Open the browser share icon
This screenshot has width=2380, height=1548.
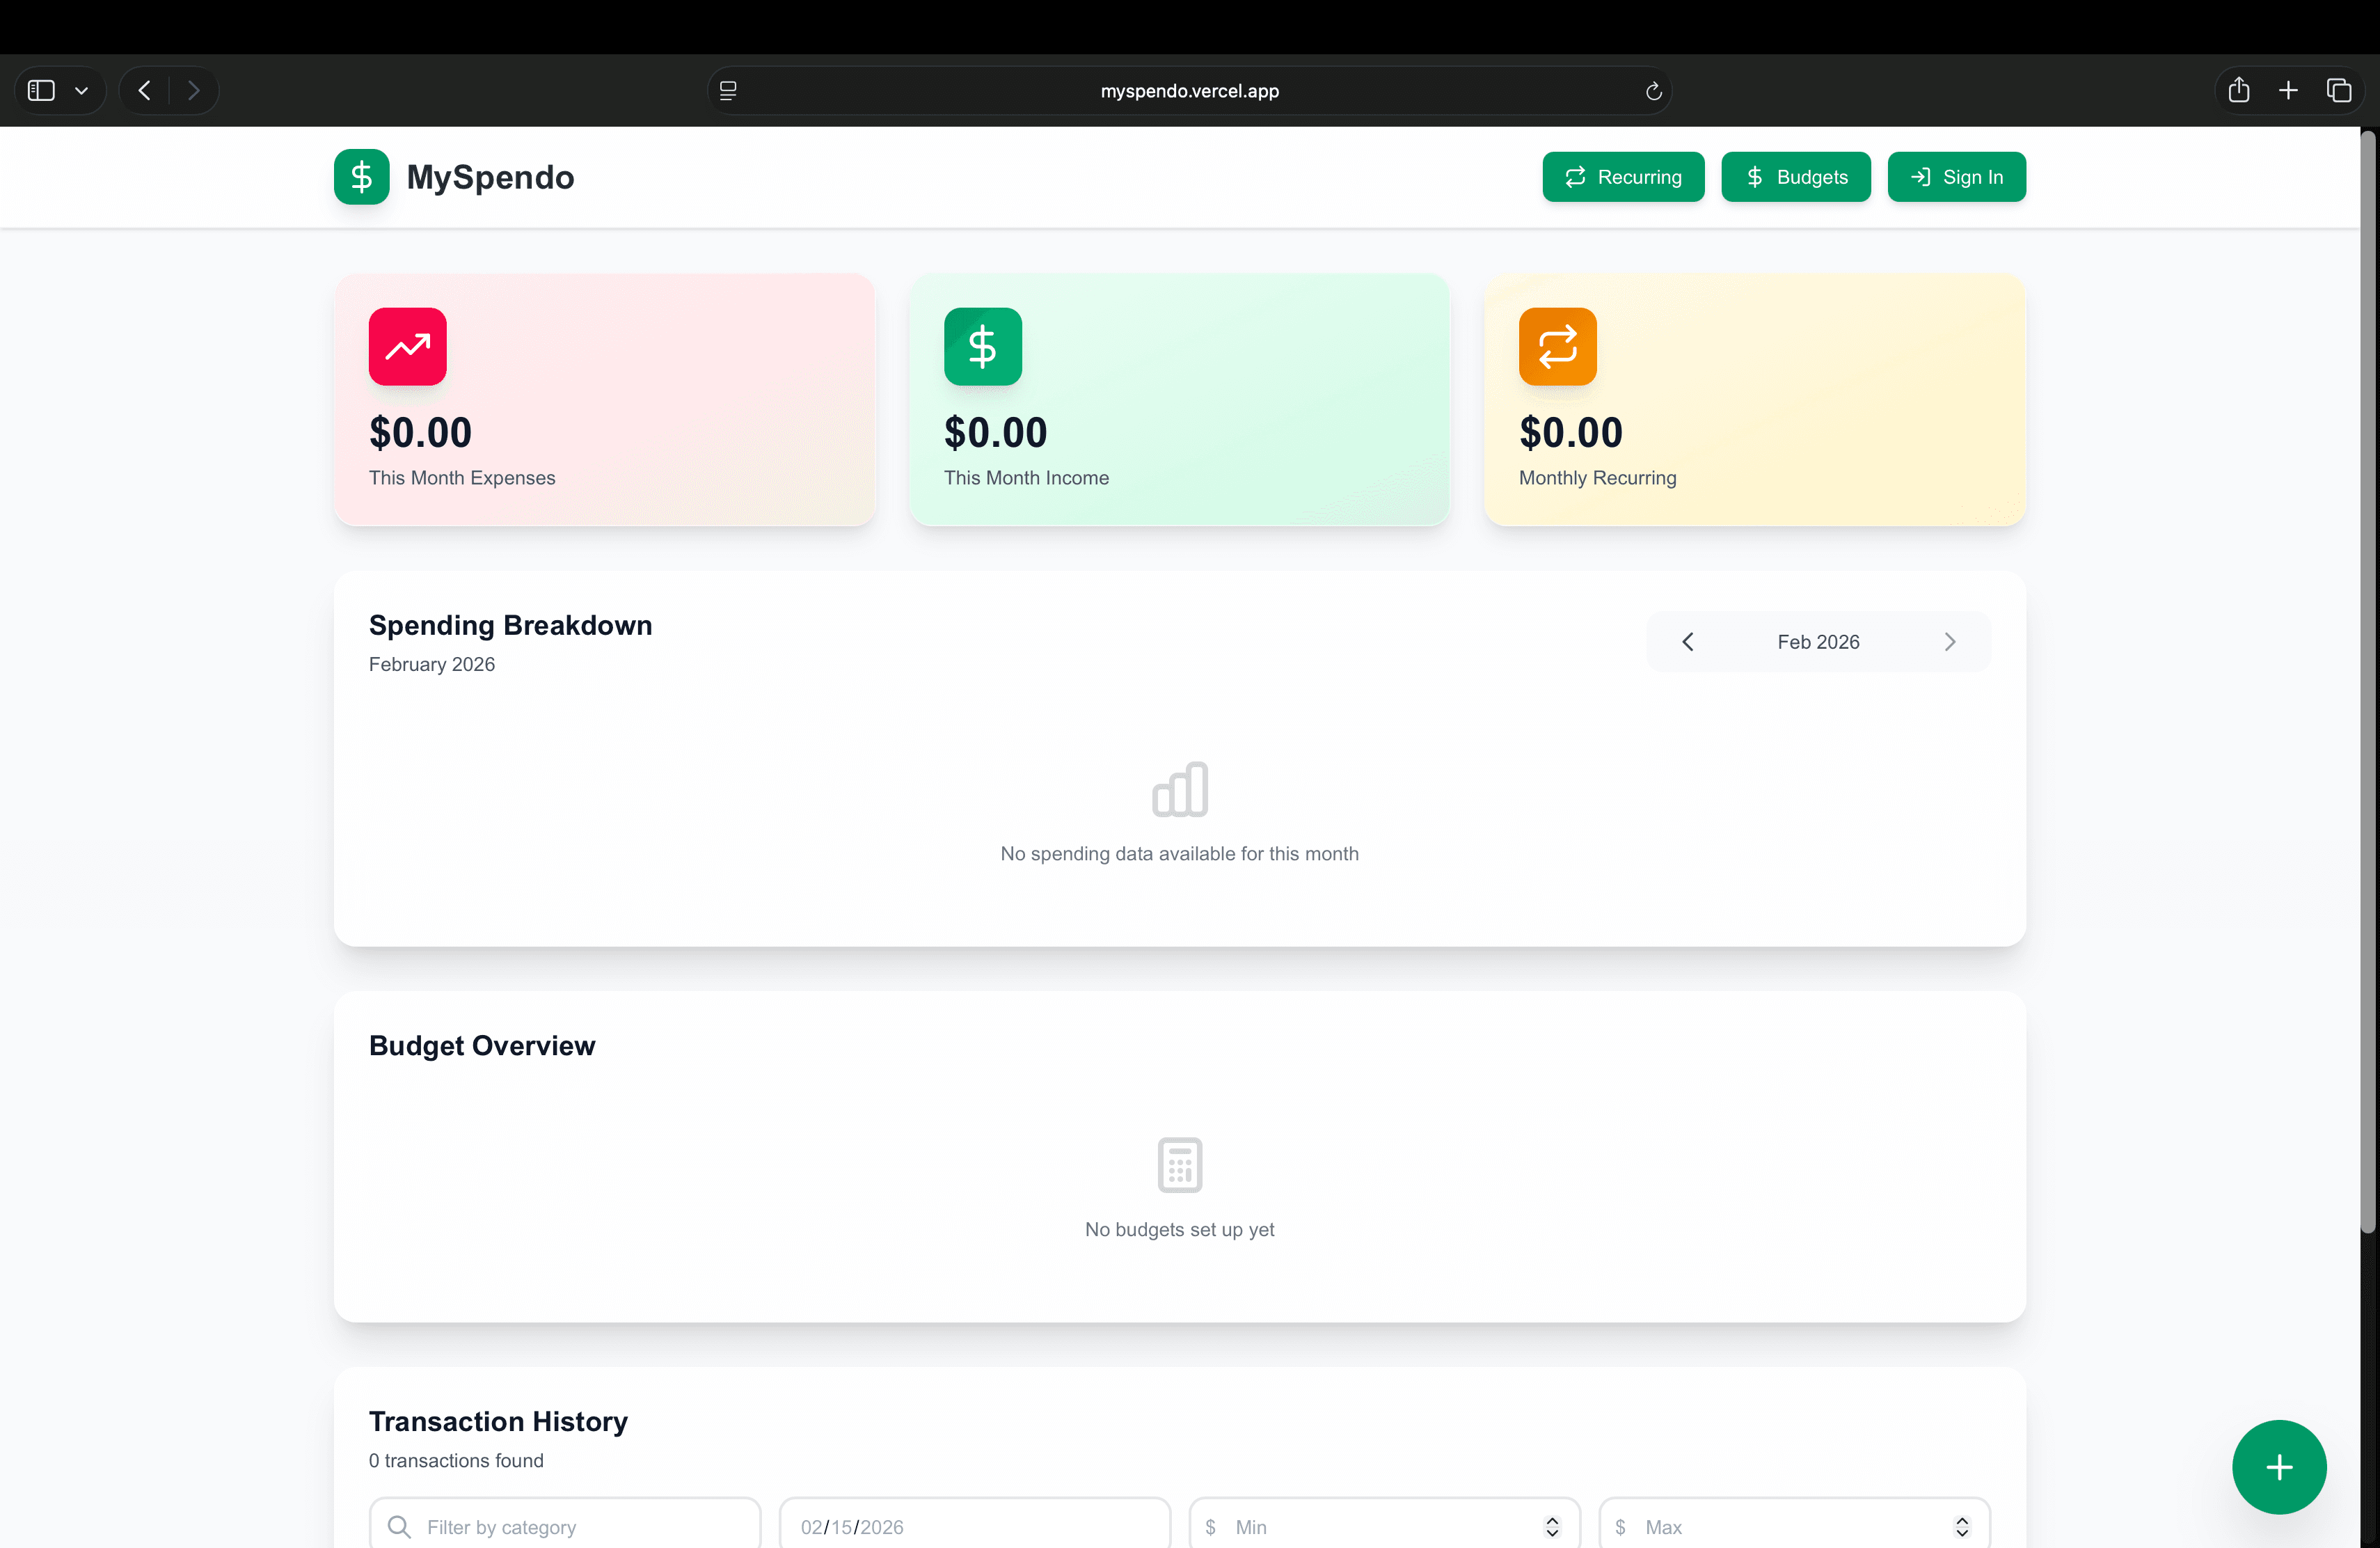point(2238,91)
